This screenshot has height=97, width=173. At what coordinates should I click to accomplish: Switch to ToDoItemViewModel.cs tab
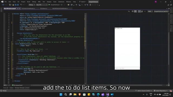coord(28,8)
